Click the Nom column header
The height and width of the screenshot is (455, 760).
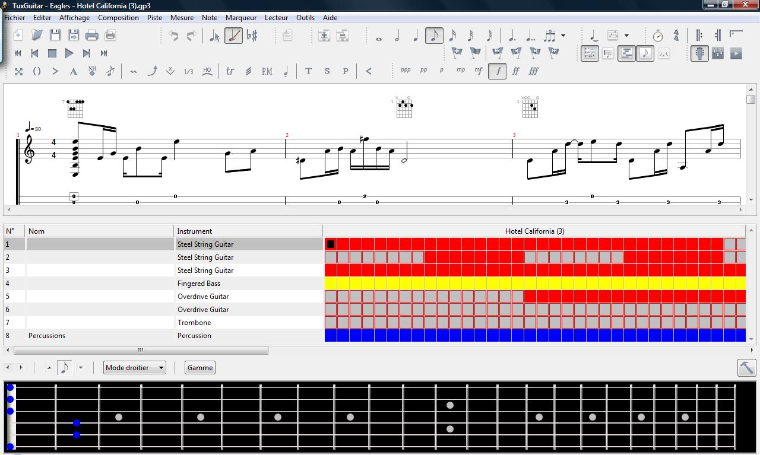coord(99,231)
